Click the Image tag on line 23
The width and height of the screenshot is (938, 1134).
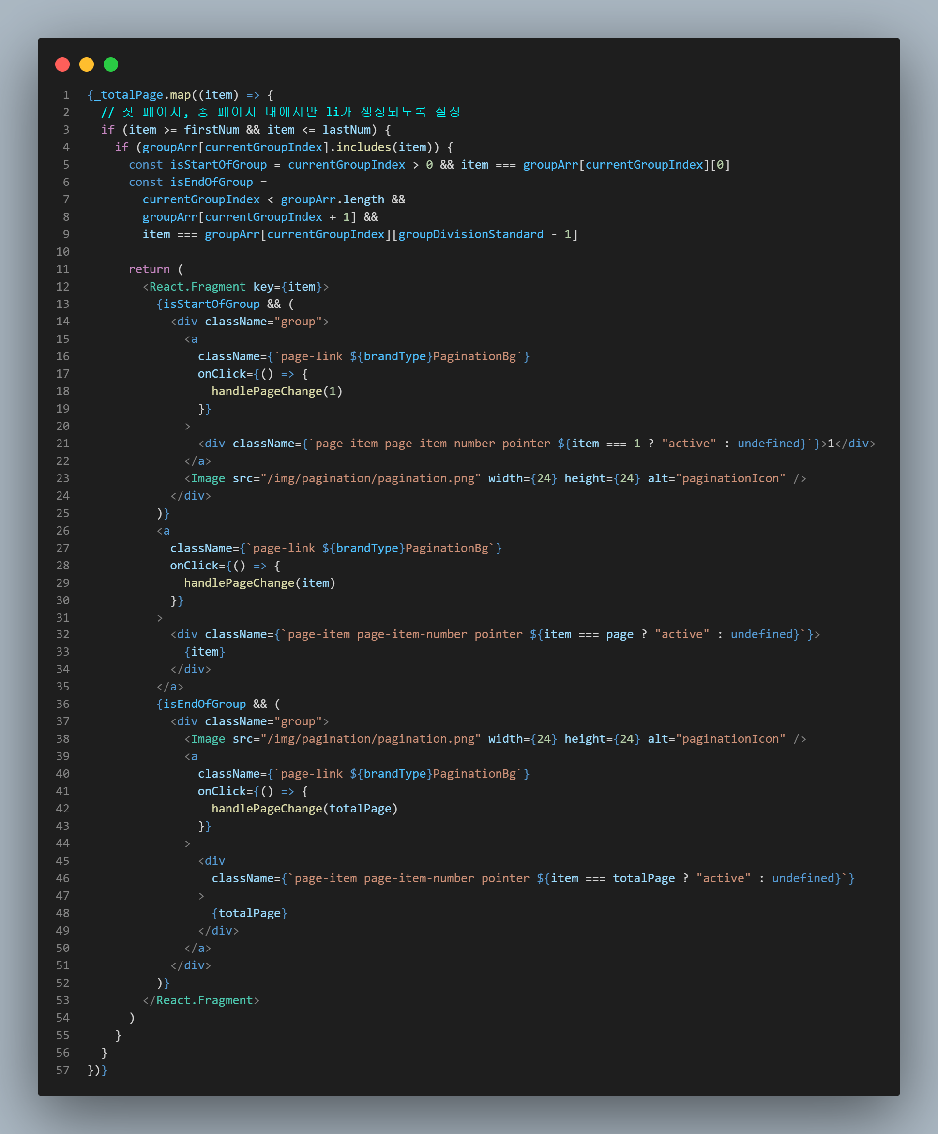(x=496, y=478)
